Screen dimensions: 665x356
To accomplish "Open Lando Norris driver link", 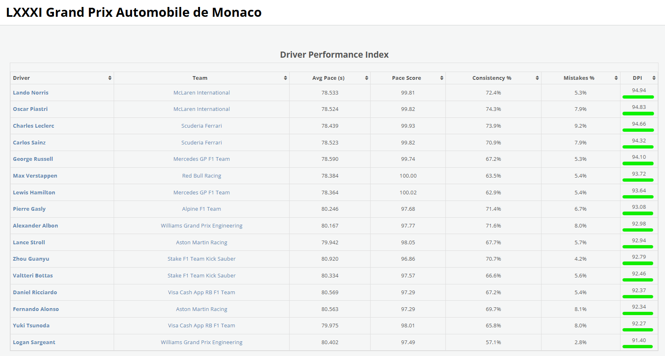I will pos(31,93).
